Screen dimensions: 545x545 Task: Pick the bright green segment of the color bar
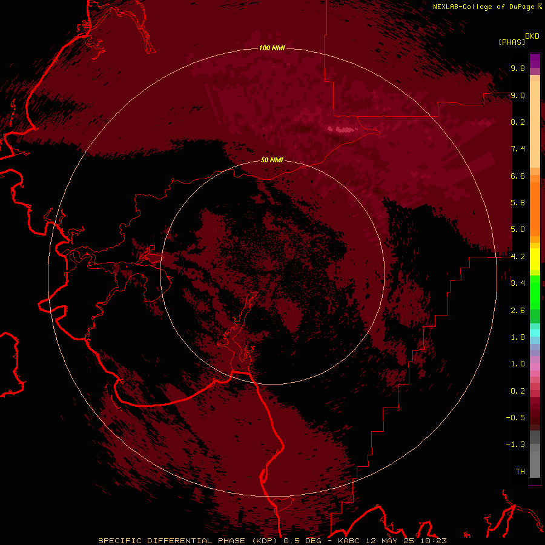[535, 292]
